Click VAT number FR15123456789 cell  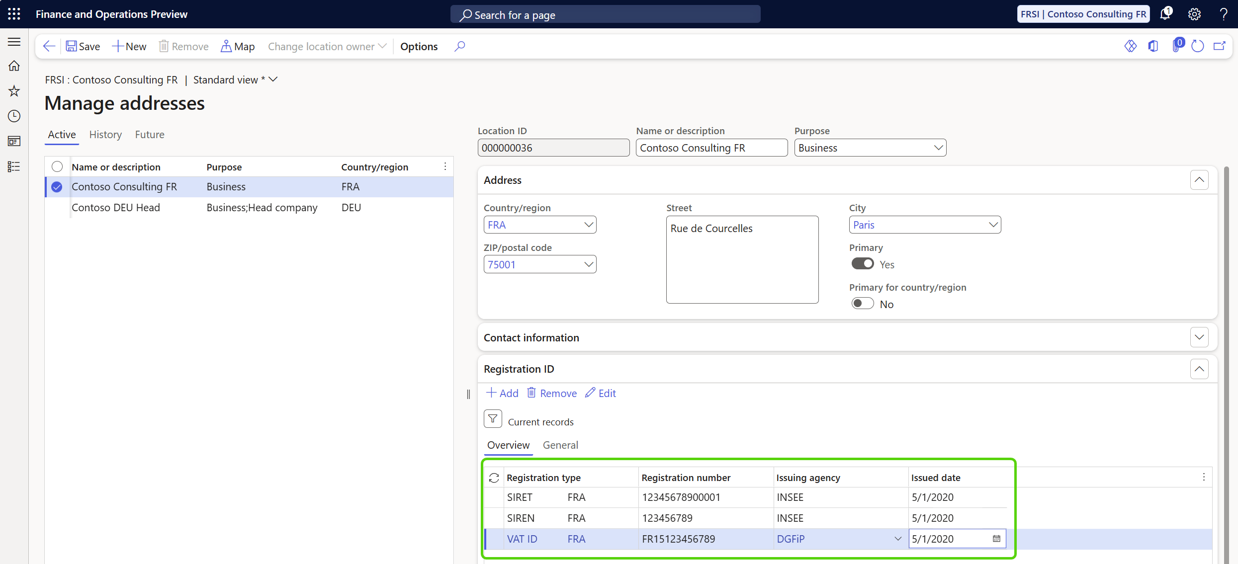tap(706, 539)
